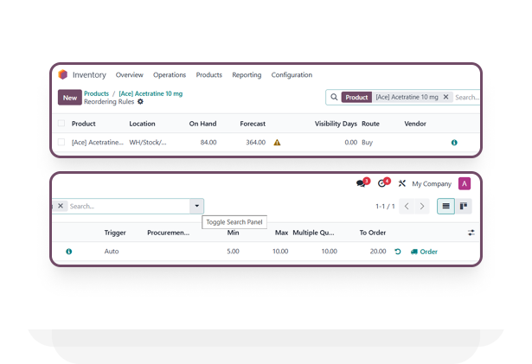Image resolution: width=532 pixels, height=364 pixels.
Task: Switch to list view
Action: click(445, 206)
